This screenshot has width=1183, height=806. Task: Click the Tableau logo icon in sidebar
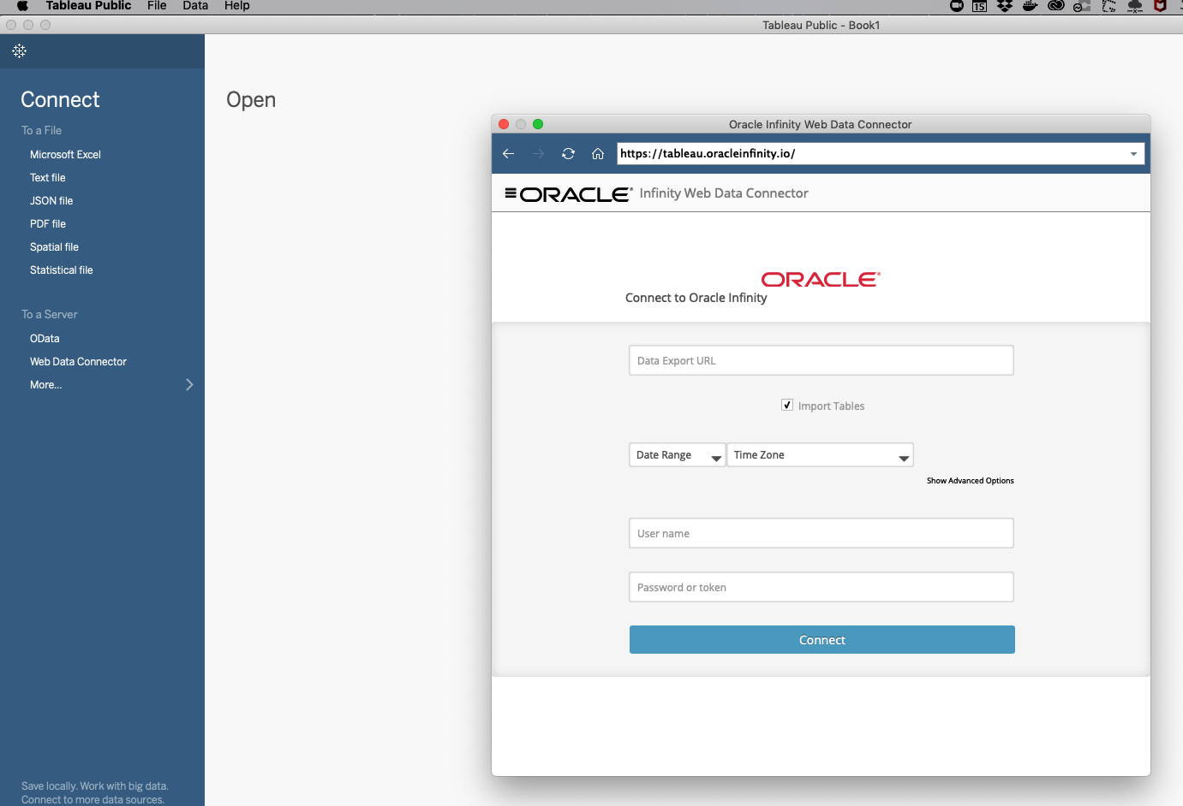20,51
